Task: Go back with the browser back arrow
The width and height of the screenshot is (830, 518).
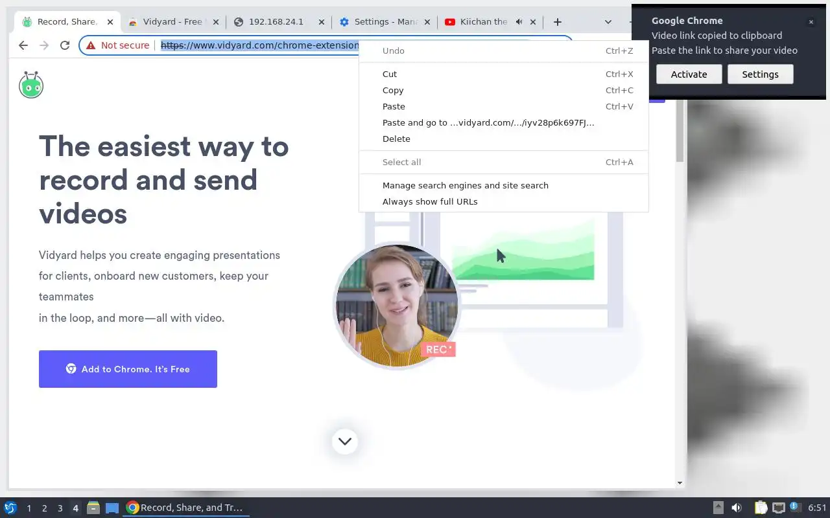Action: click(23, 45)
